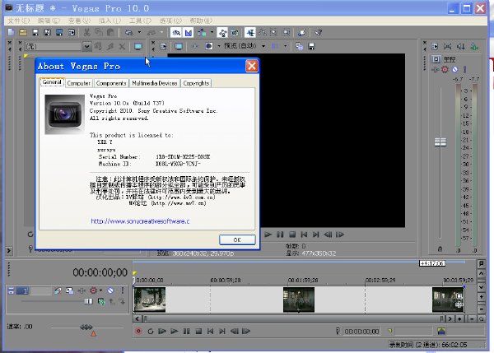This screenshot has height=353, width=494.
Task: Stop playback in the timeline transport bar
Action: [198, 331]
